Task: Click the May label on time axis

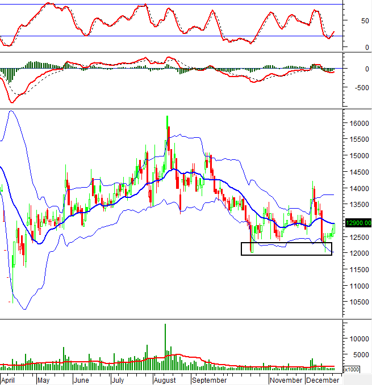Action: pyautogui.click(x=43, y=380)
